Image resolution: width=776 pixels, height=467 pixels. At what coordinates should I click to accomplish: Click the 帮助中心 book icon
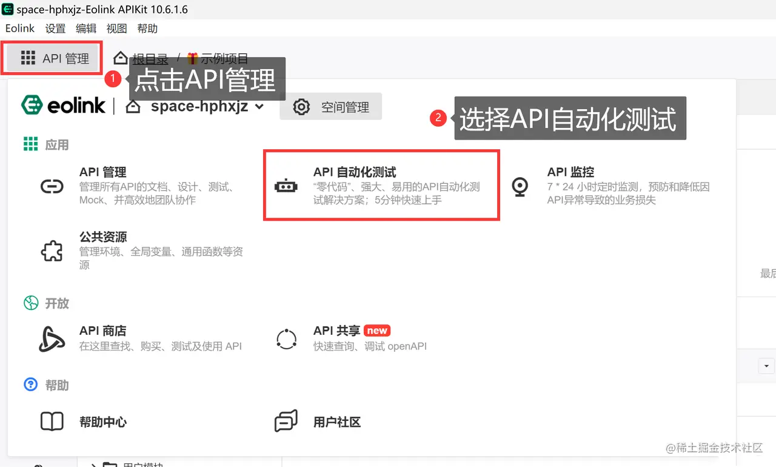tap(52, 422)
